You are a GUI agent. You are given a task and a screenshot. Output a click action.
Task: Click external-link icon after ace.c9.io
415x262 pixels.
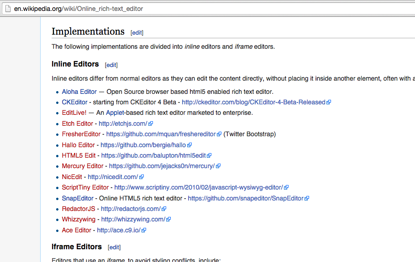click(144, 230)
